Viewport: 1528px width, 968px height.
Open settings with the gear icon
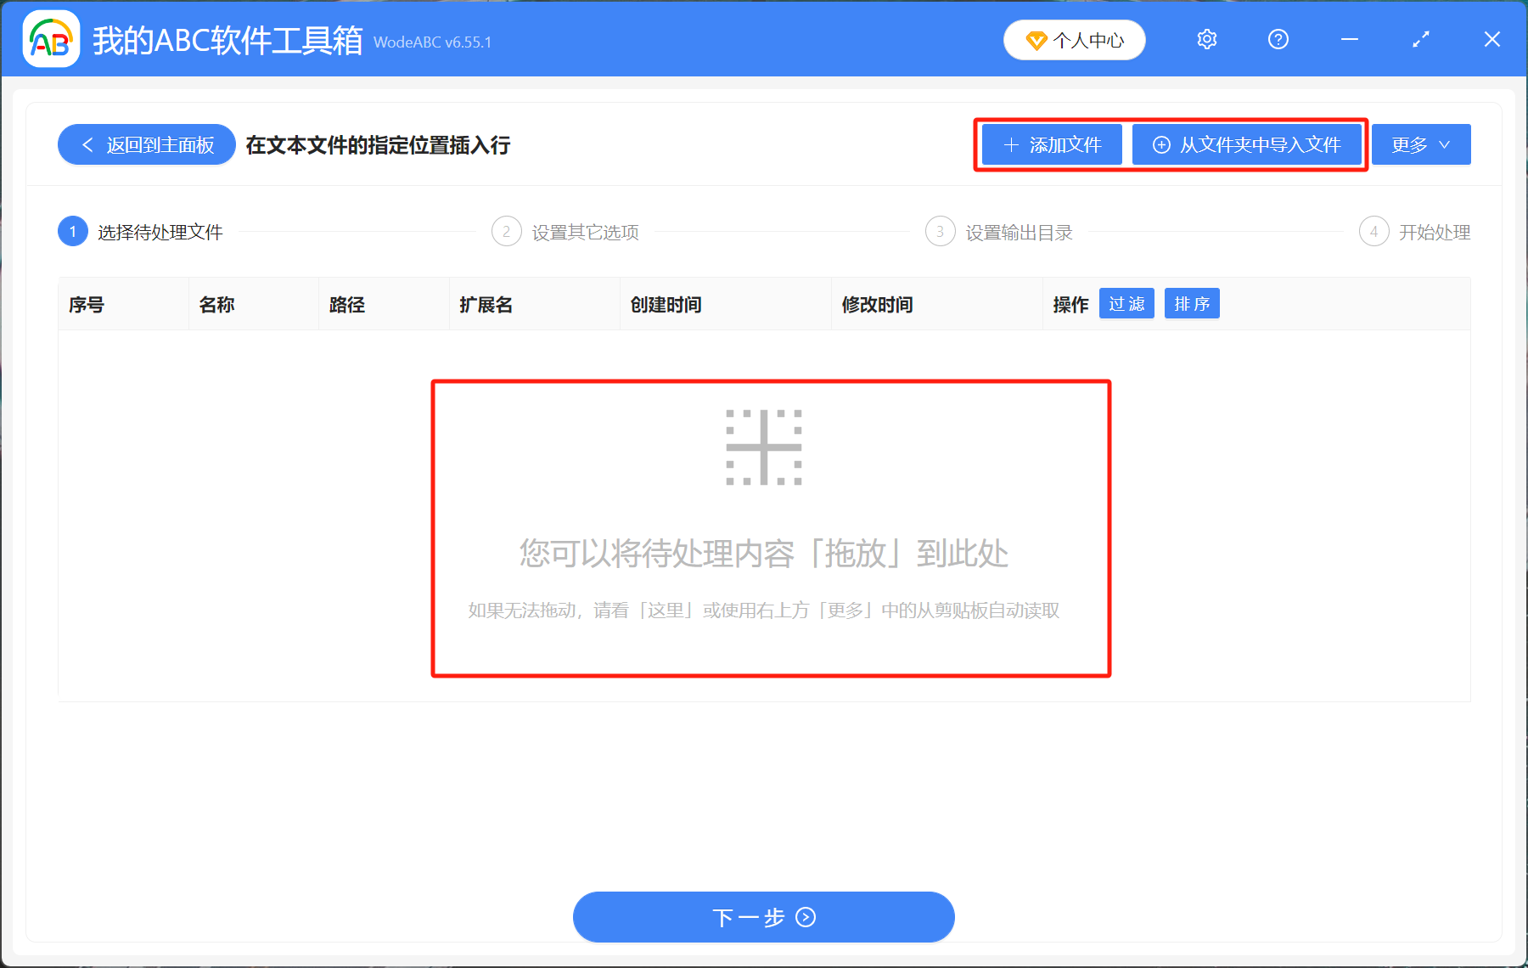tap(1206, 39)
